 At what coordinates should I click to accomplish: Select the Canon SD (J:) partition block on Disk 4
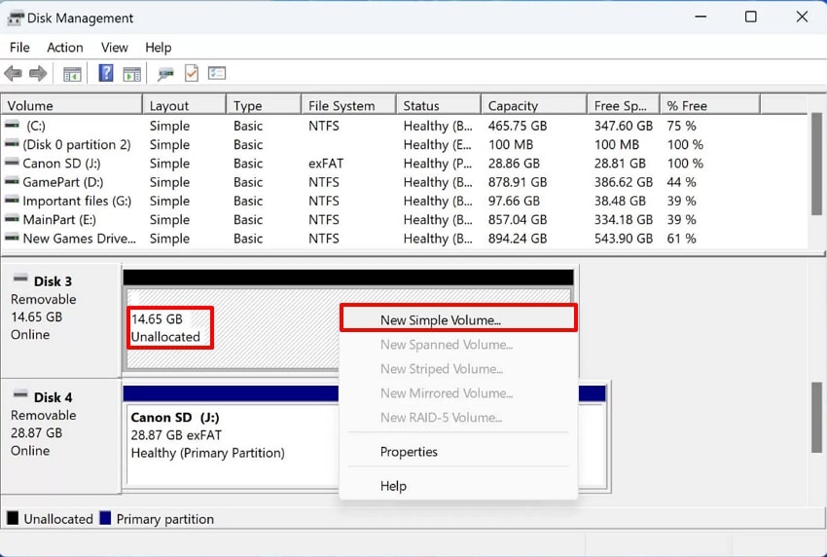tap(233, 443)
